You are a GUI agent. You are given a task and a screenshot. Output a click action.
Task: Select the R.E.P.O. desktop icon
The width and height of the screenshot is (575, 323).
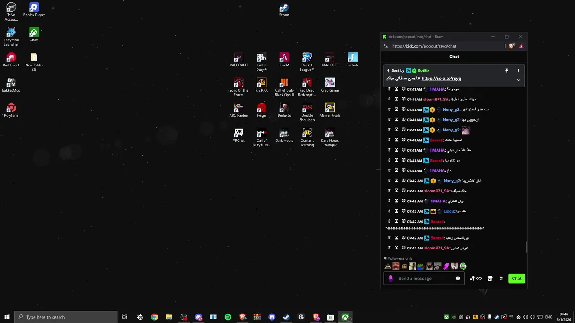click(x=261, y=85)
